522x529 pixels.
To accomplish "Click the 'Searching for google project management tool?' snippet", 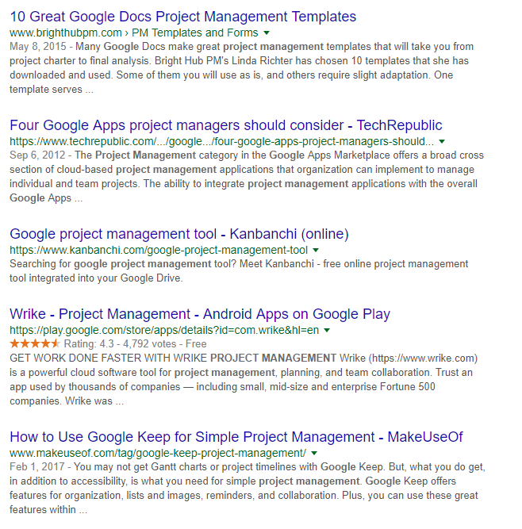I will [239, 271].
